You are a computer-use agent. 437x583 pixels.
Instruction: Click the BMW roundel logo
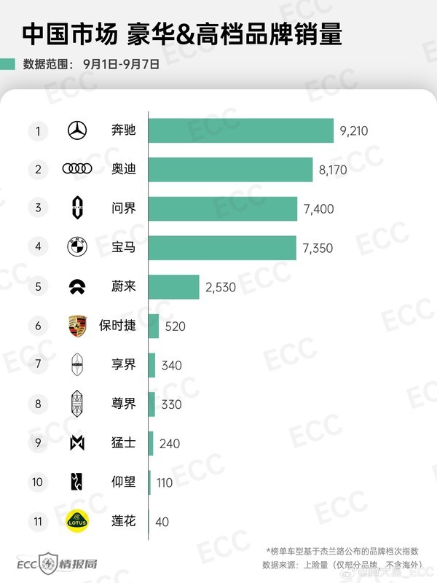coord(77,248)
